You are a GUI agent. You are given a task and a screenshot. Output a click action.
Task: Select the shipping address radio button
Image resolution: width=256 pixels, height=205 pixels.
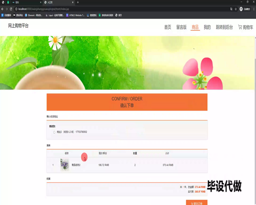54,132
